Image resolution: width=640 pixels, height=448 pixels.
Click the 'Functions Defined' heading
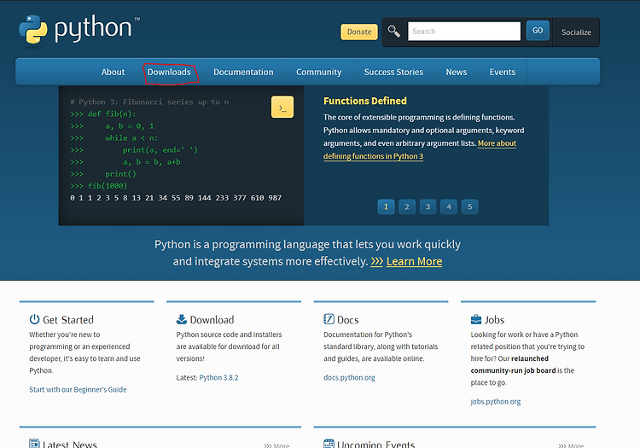click(365, 101)
